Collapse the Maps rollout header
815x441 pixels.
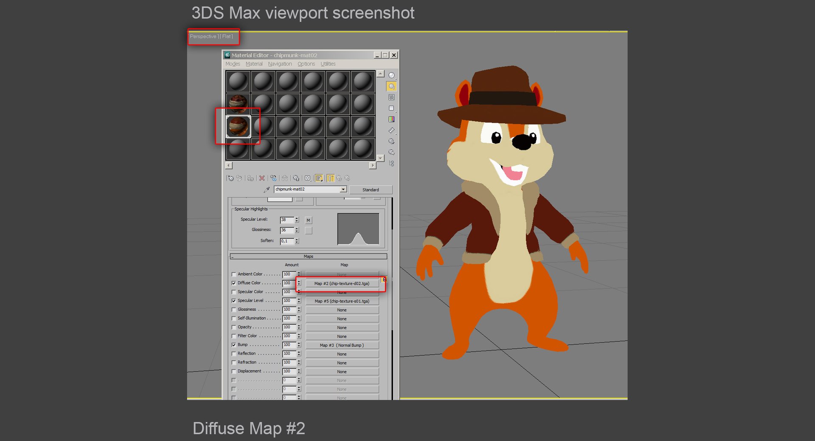(x=309, y=257)
